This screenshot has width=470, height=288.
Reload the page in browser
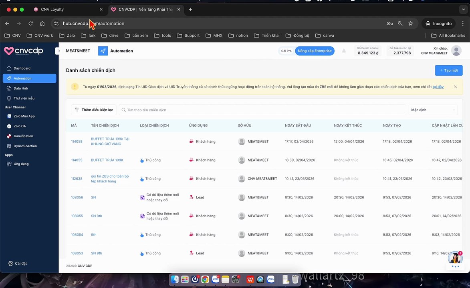(30, 23)
